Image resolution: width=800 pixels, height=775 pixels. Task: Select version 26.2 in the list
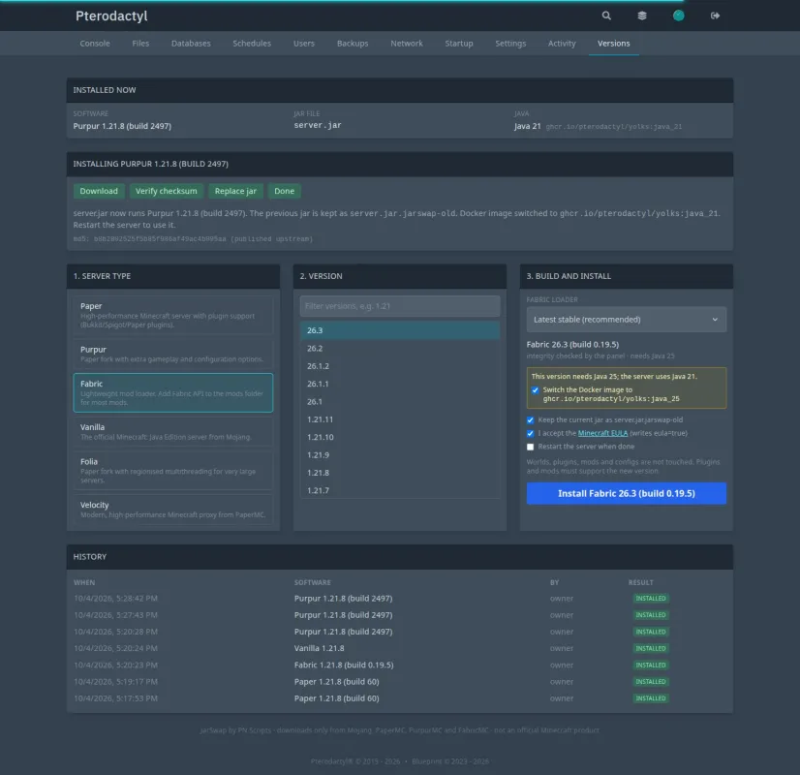point(400,349)
